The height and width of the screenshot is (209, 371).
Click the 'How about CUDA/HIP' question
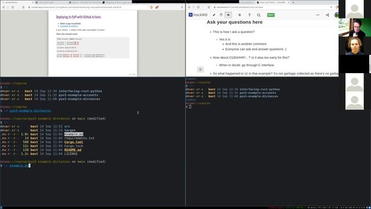click(251, 57)
